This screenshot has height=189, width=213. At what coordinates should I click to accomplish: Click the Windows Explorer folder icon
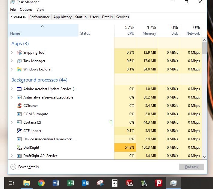[19, 69]
